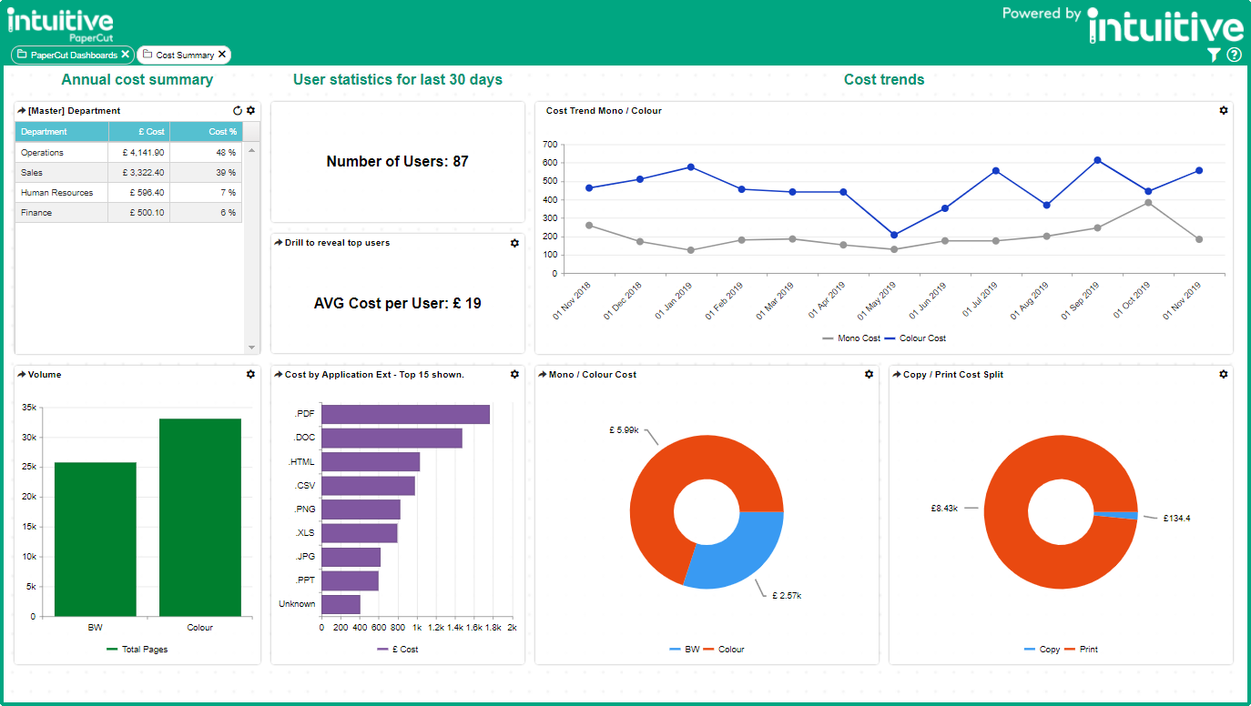Click drill arrow beside Cost by Application Ext
1251x706 pixels.
pos(279,374)
